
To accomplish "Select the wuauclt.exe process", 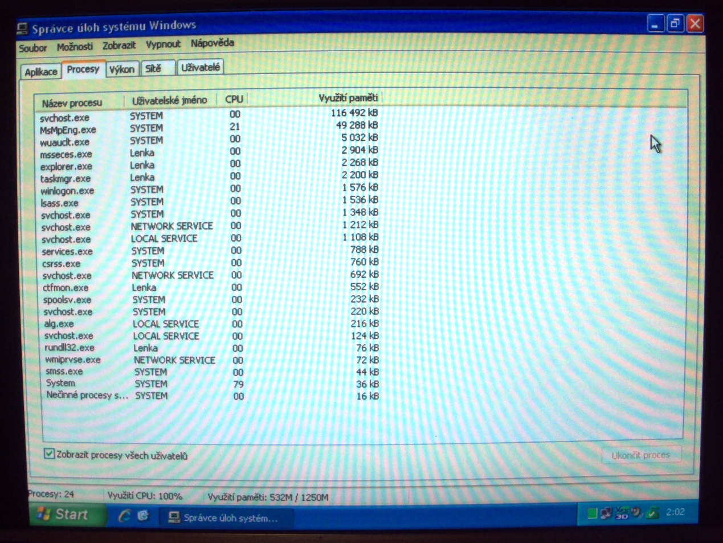I will pos(209,141).
